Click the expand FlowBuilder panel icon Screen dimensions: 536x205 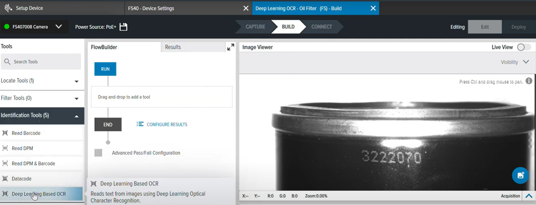[x=230, y=47]
